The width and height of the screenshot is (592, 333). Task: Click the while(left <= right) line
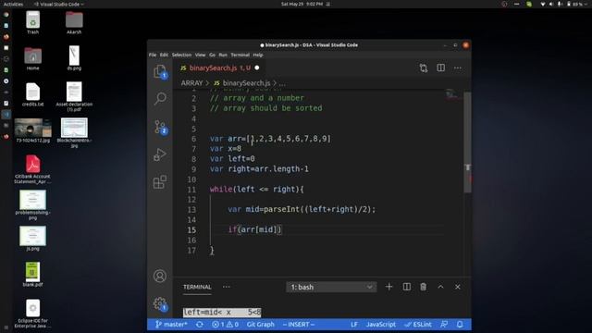click(x=257, y=189)
